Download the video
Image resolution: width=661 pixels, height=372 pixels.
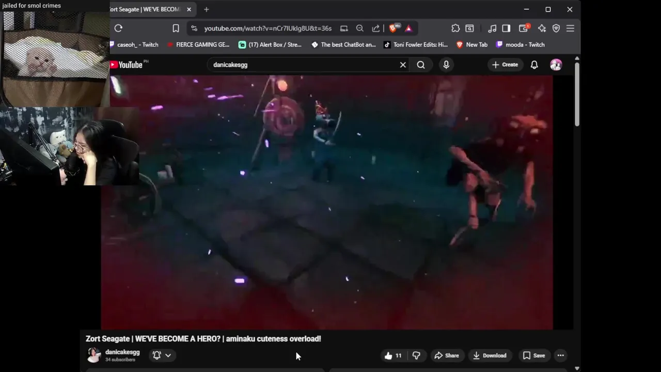coord(490,355)
